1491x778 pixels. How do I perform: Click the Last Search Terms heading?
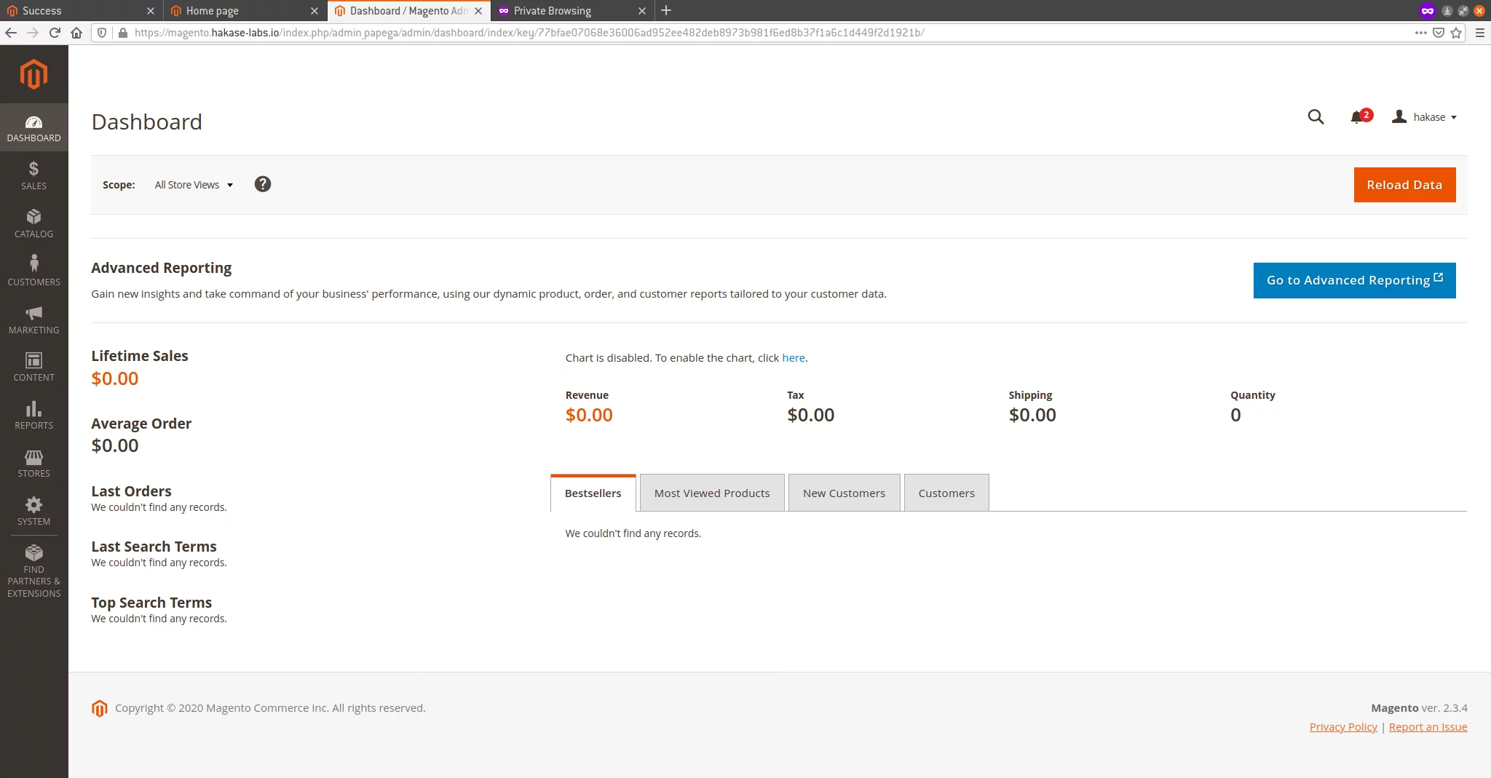tap(154, 547)
